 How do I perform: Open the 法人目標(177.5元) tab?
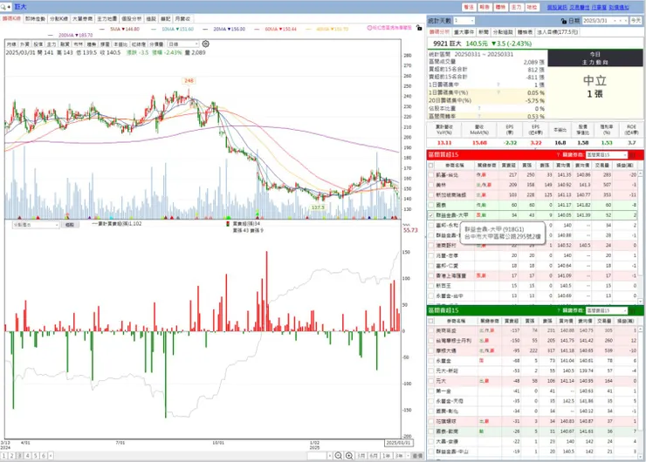pyautogui.click(x=558, y=31)
